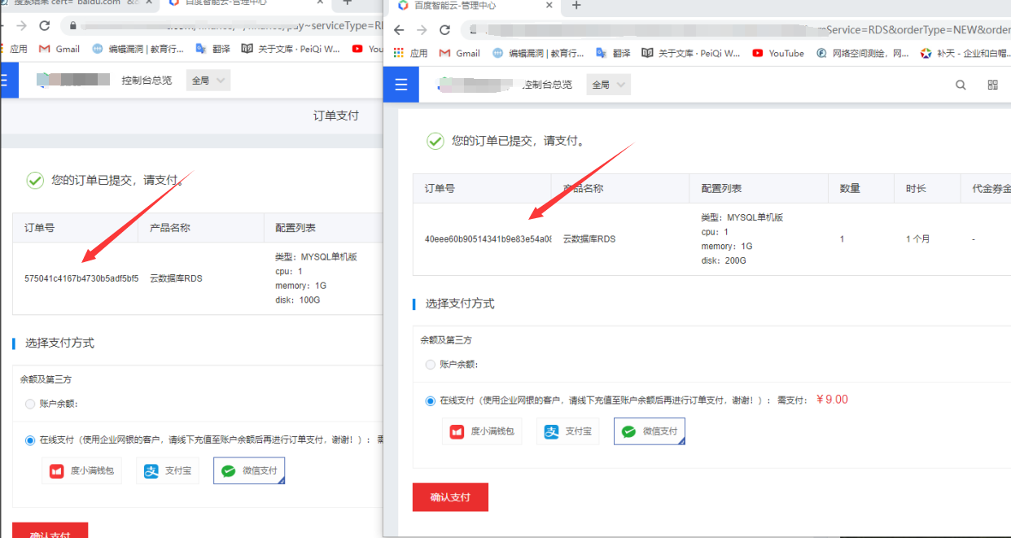The image size is (1011, 538).
Task: Open 控制台总览 in the right window header
Action: (548, 85)
